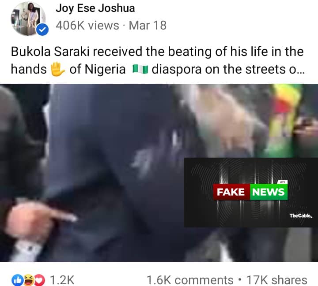318x286 pixels.
Task: Open the 1.6K comments list
Action: [190, 280]
